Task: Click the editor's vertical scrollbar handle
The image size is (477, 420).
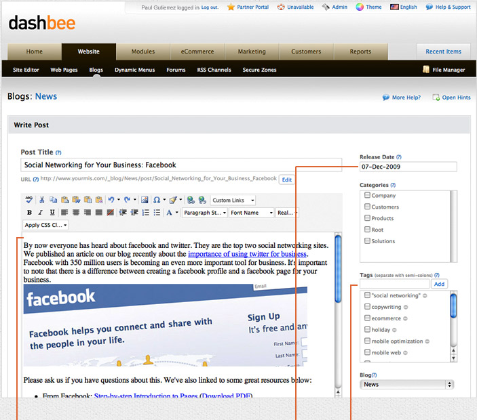Action: coord(338,269)
